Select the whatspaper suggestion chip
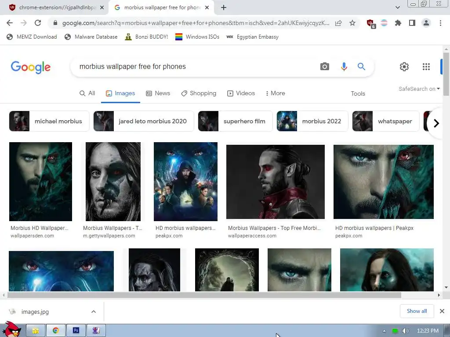 click(x=386, y=121)
